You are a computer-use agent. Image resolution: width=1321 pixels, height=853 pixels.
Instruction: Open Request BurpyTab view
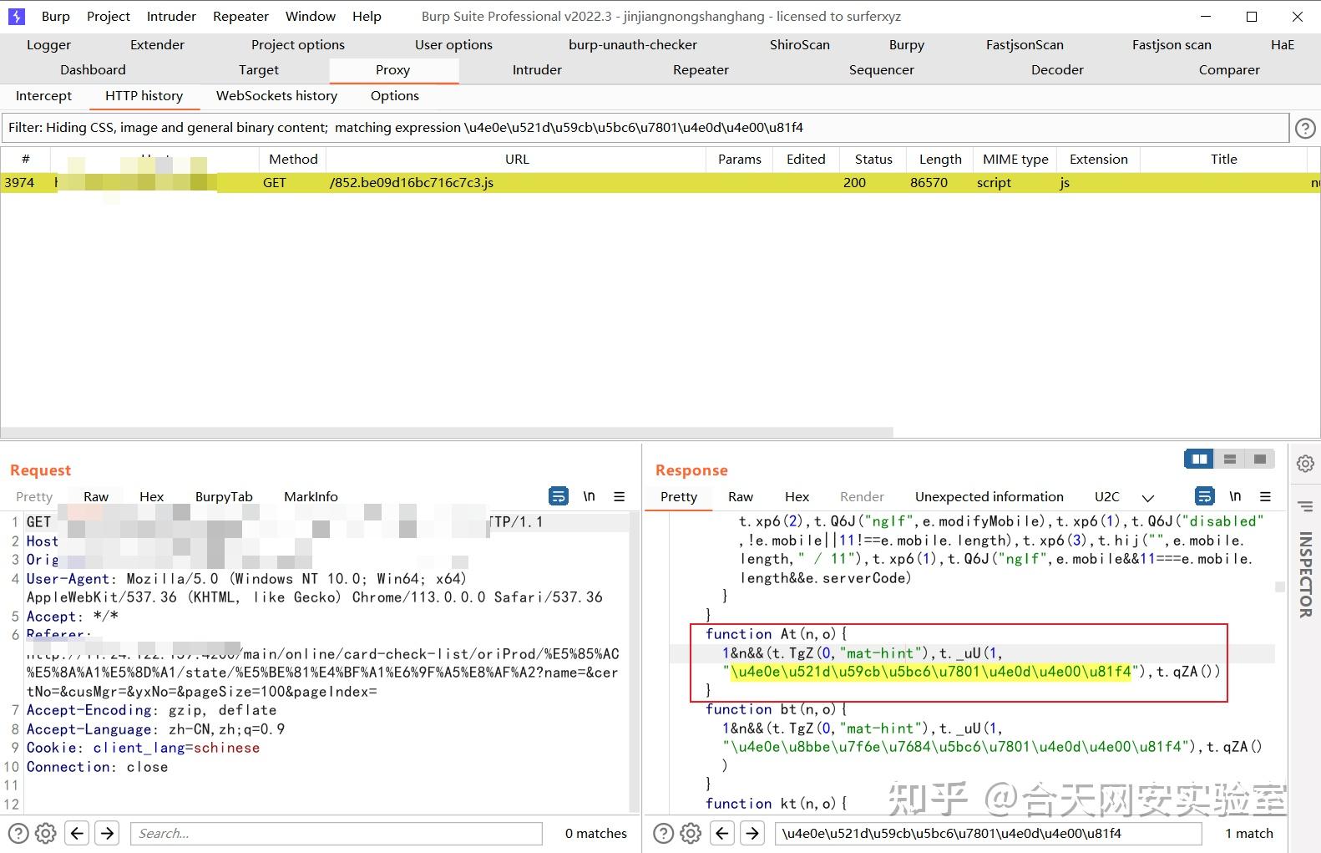(224, 496)
